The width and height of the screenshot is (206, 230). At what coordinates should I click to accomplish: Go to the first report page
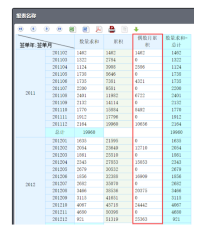pos(20,29)
